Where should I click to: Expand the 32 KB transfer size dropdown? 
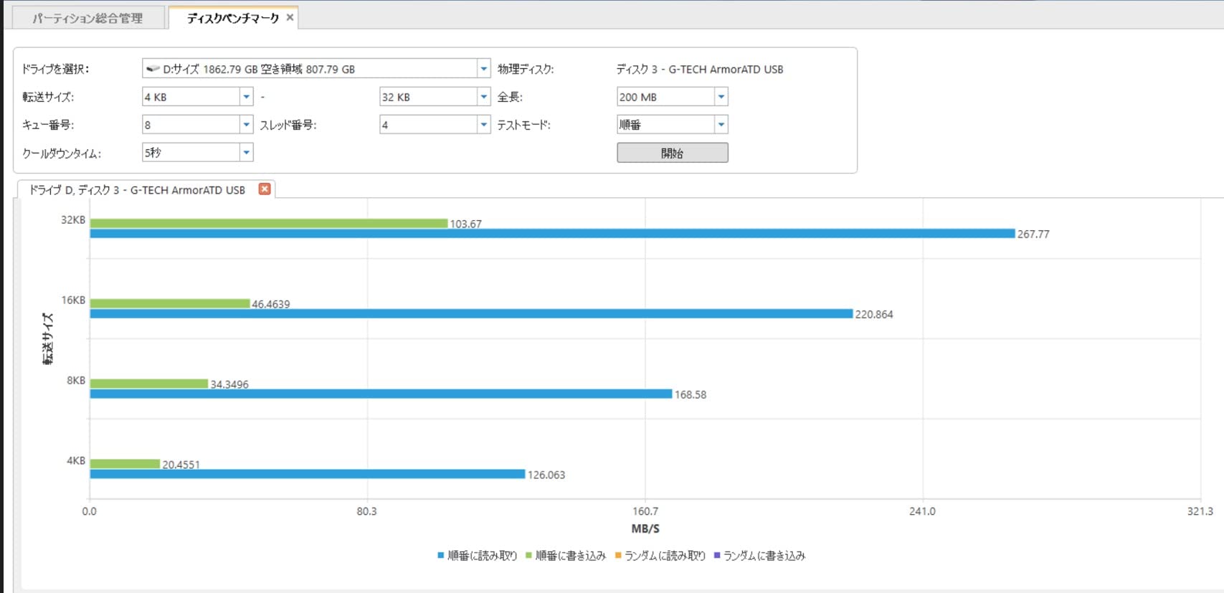pyautogui.click(x=484, y=97)
